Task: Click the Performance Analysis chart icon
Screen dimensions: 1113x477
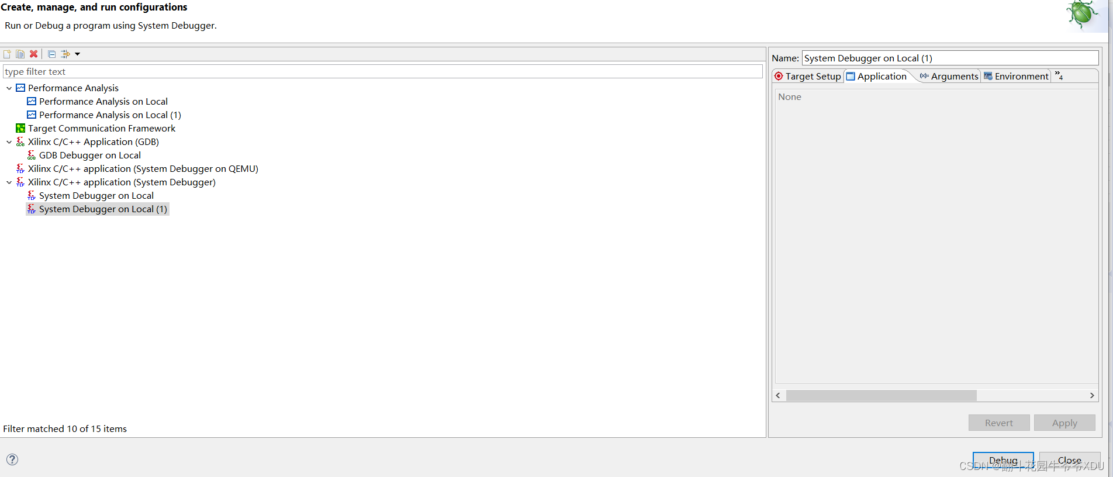Action: tap(20, 88)
